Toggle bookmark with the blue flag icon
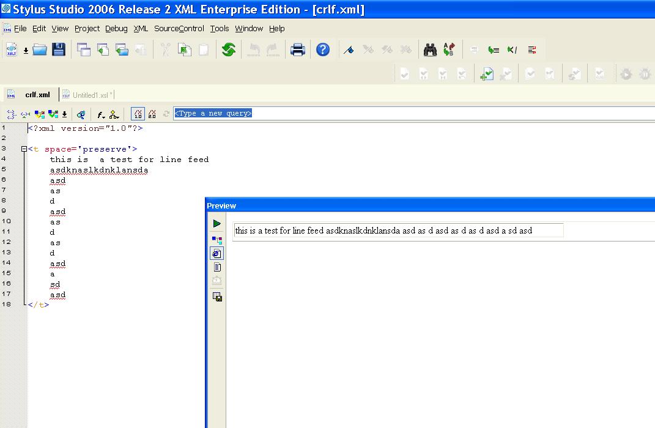The width and height of the screenshot is (655, 428). click(349, 50)
